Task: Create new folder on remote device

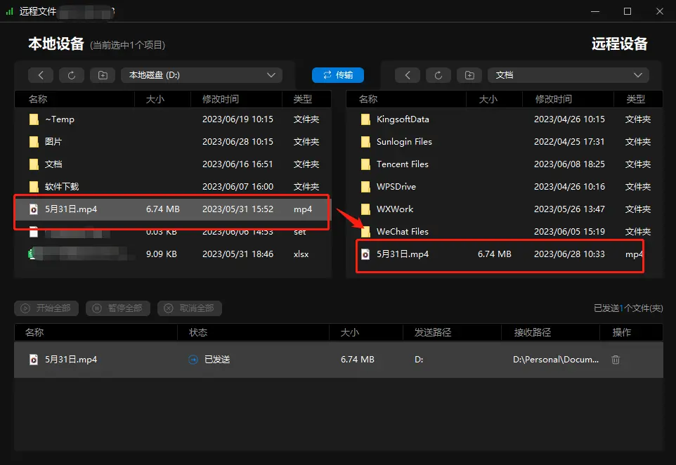Action: pos(469,75)
